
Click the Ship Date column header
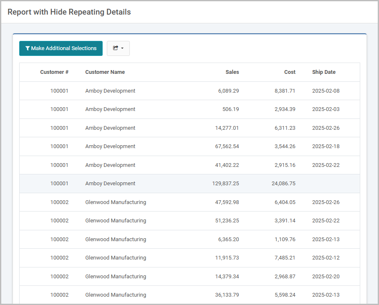(323, 72)
